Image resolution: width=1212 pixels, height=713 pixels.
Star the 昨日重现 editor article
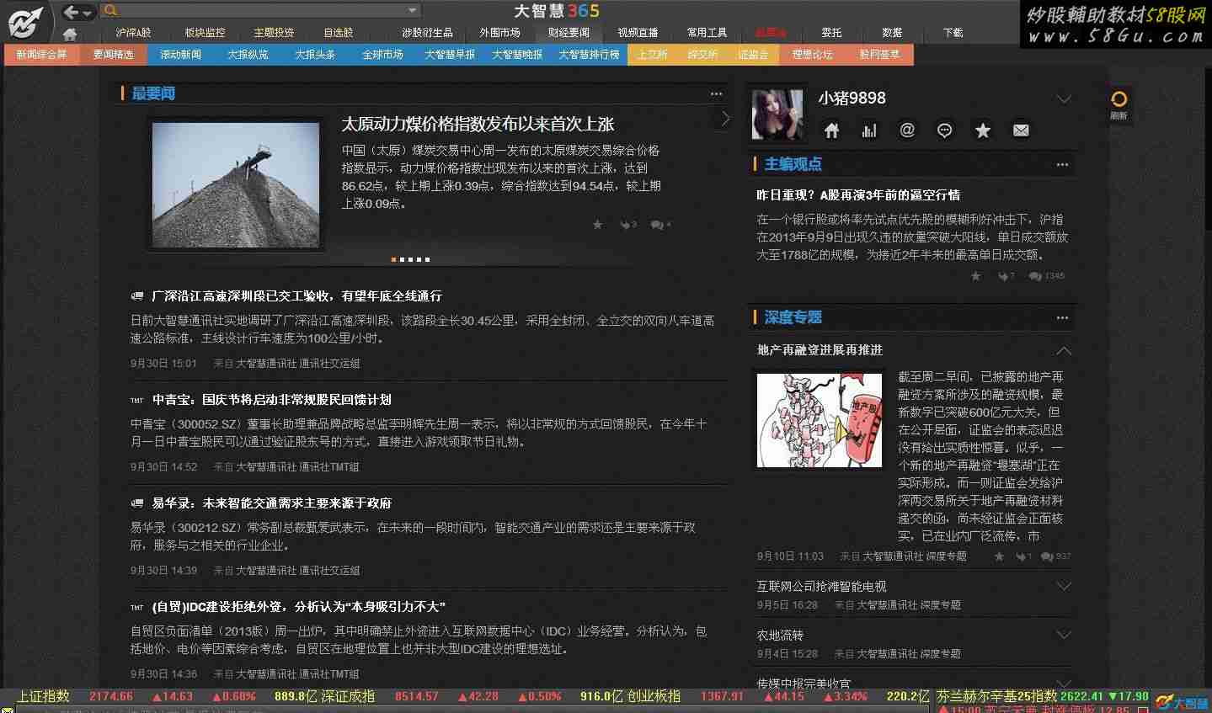tap(976, 276)
